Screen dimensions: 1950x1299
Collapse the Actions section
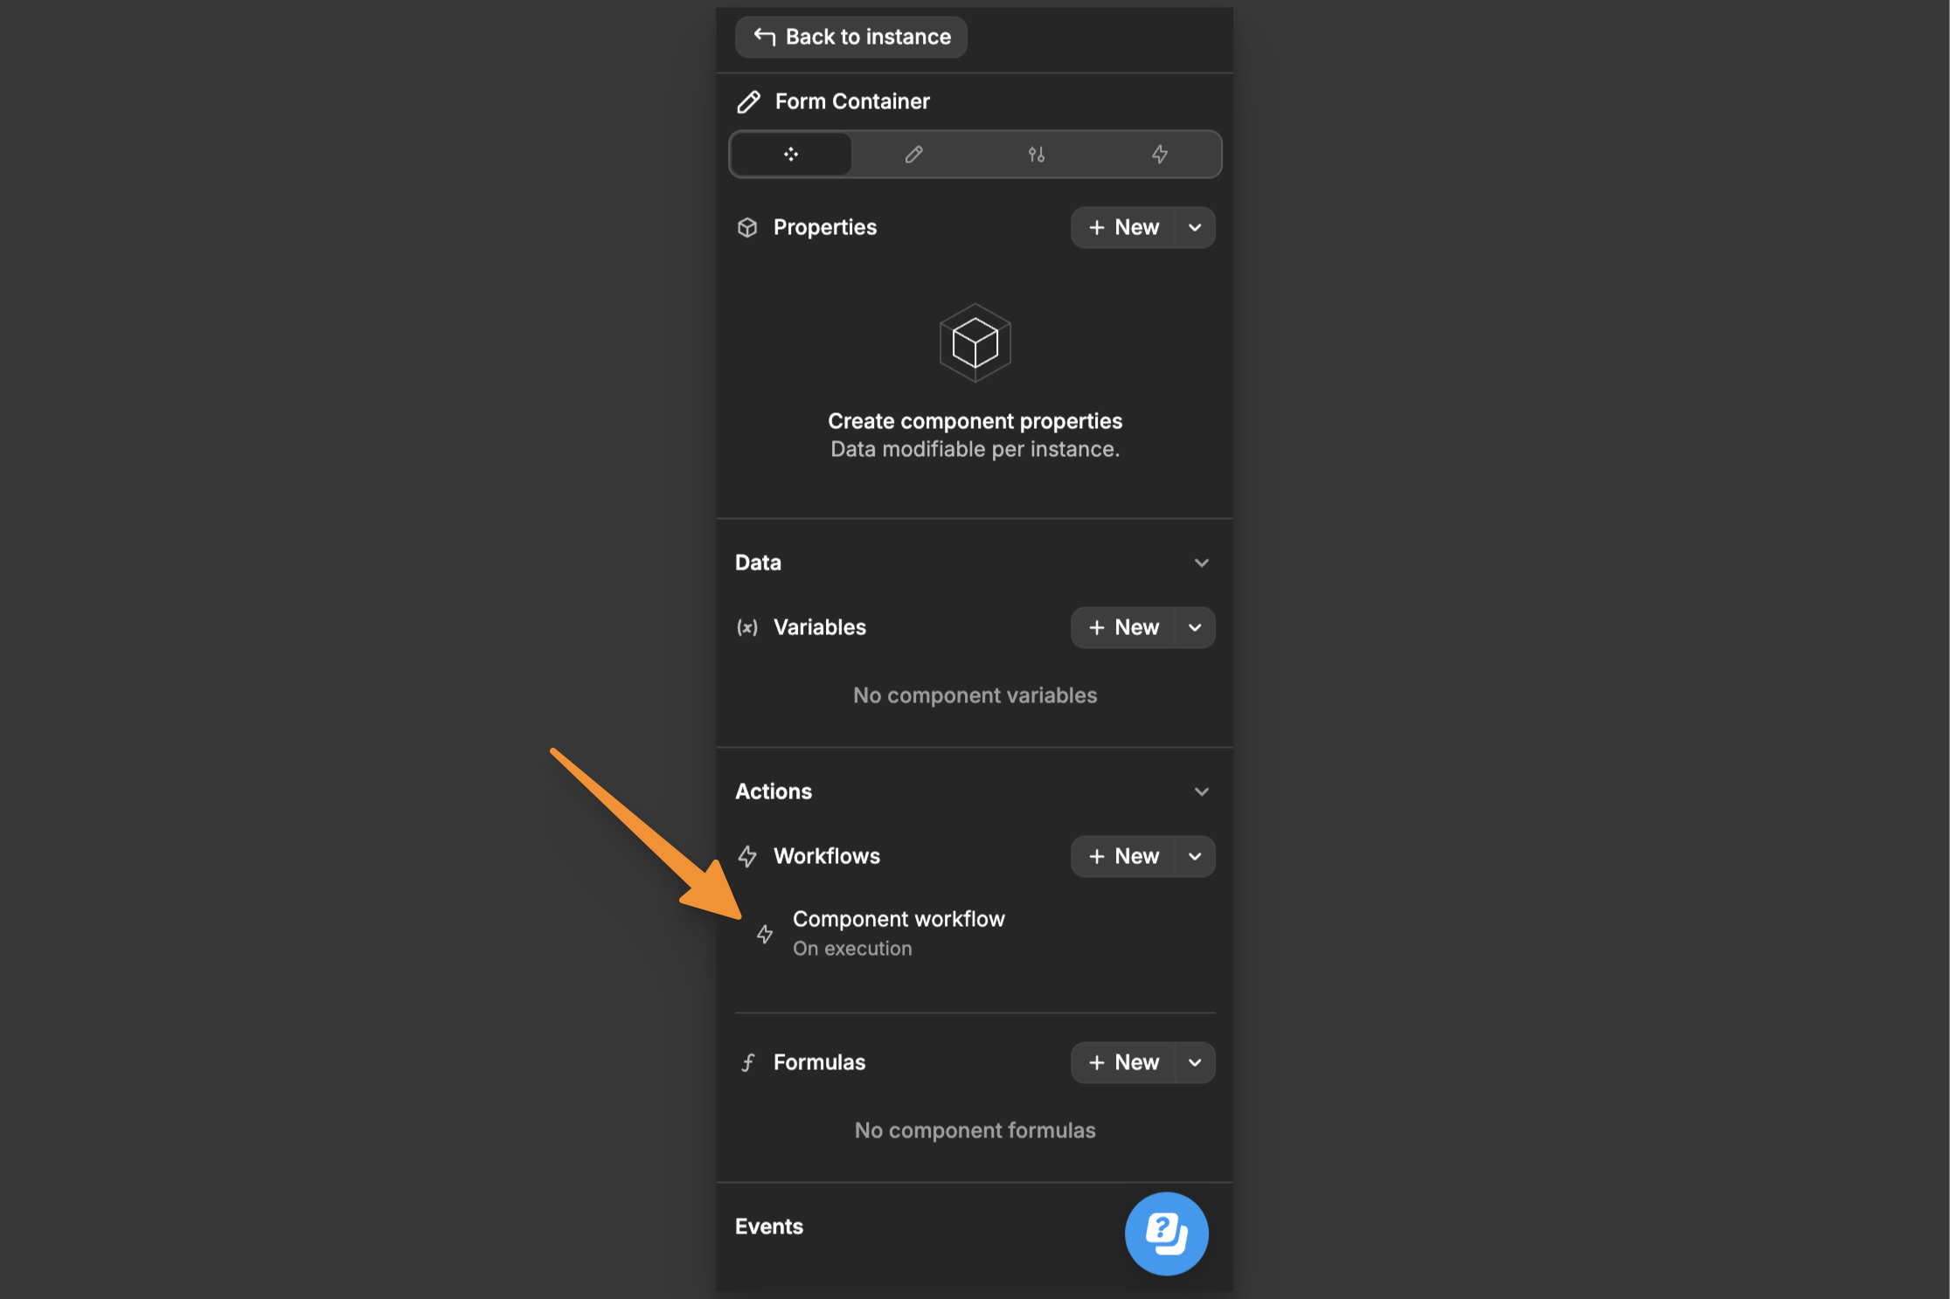click(1202, 791)
